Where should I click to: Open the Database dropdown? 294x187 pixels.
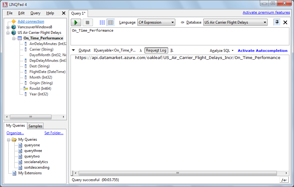235,22
